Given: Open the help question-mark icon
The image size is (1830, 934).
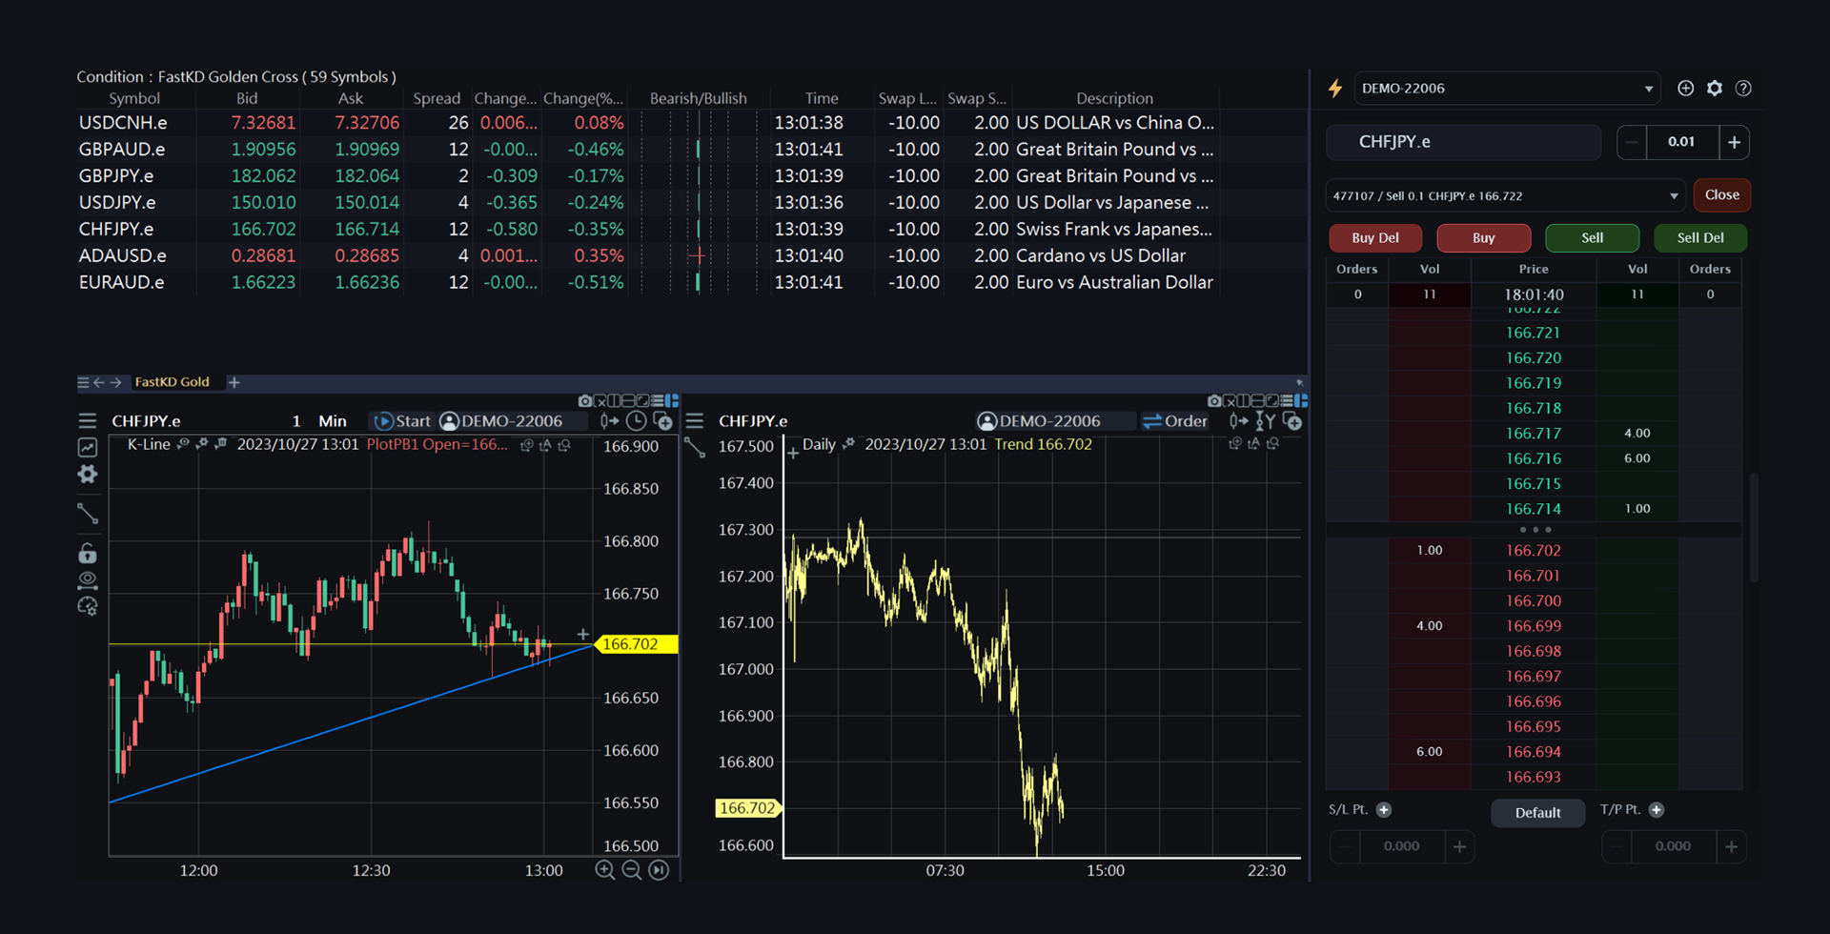Looking at the screenshot, I should pos(1743,88).
